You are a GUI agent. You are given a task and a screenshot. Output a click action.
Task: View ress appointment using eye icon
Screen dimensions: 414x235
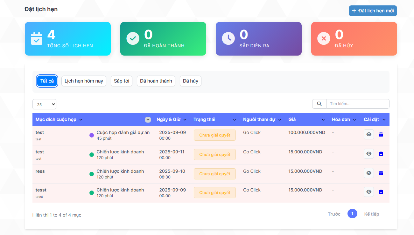pyautogui.click(x=369, y=173)
